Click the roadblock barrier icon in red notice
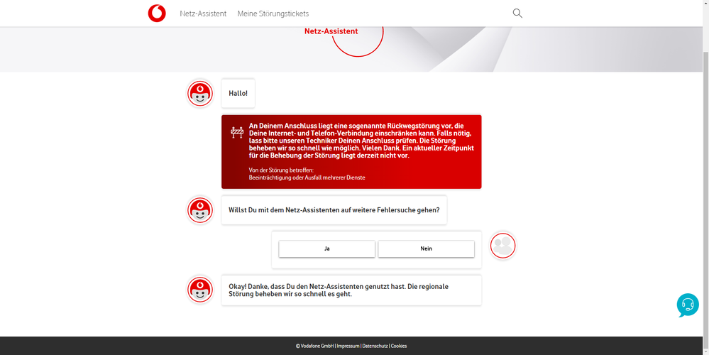The image size is (709, 355). pos(237,132)
